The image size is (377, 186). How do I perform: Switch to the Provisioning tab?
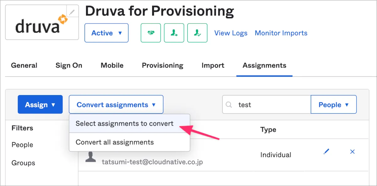point(162,66)
